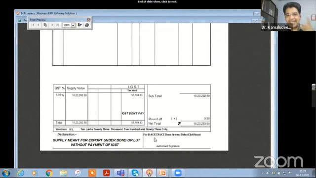Open Internet Explorer from taskbar
This screenshot has height=178, width=316.
tap(21, 173)
